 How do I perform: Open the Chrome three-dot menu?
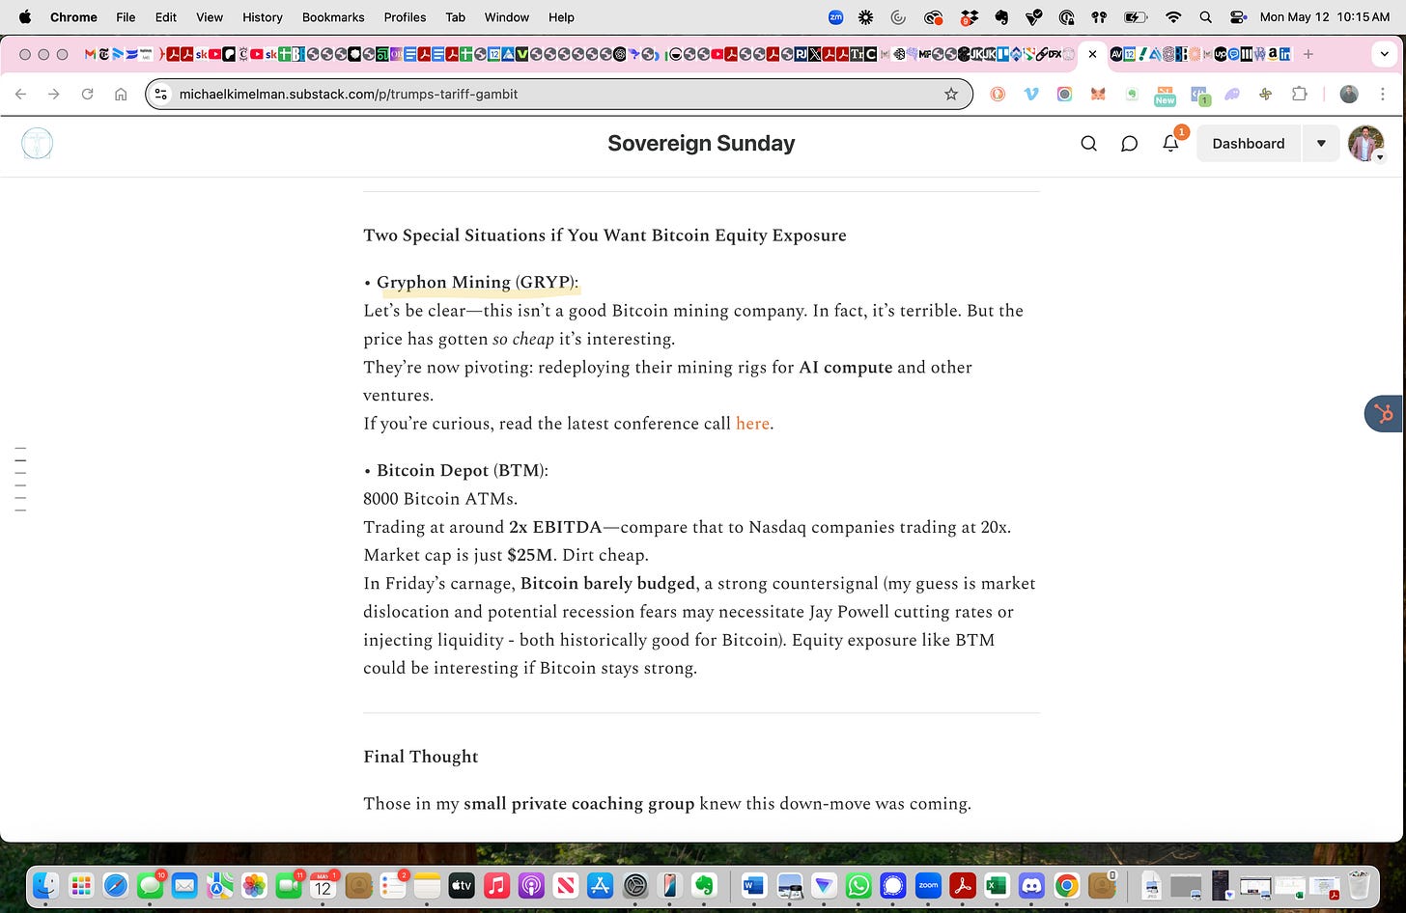coord(1383,94)
